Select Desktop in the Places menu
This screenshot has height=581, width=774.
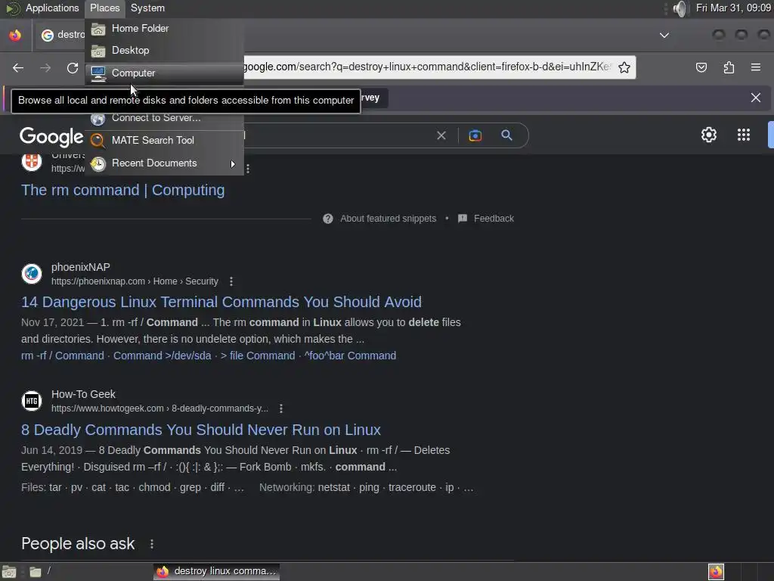pyautogui.click(x=164, y=51)
